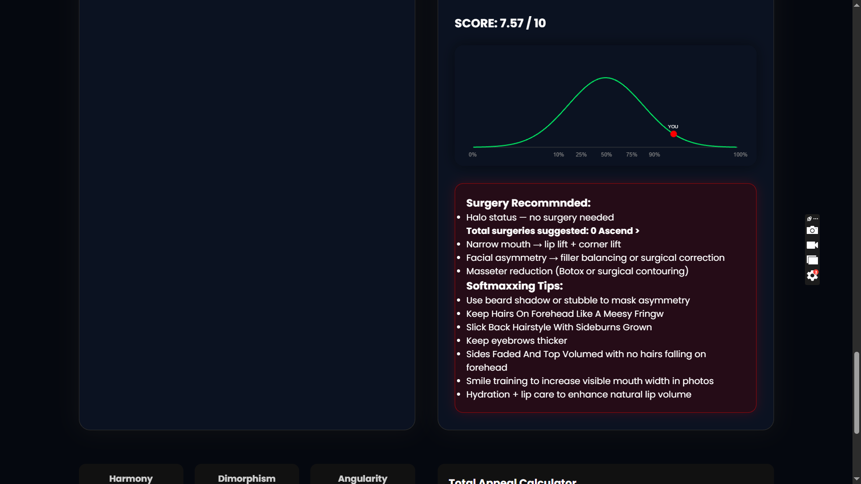
Task: Click the SCORE 7.57 / 10 heading
Action: point(500,23)
